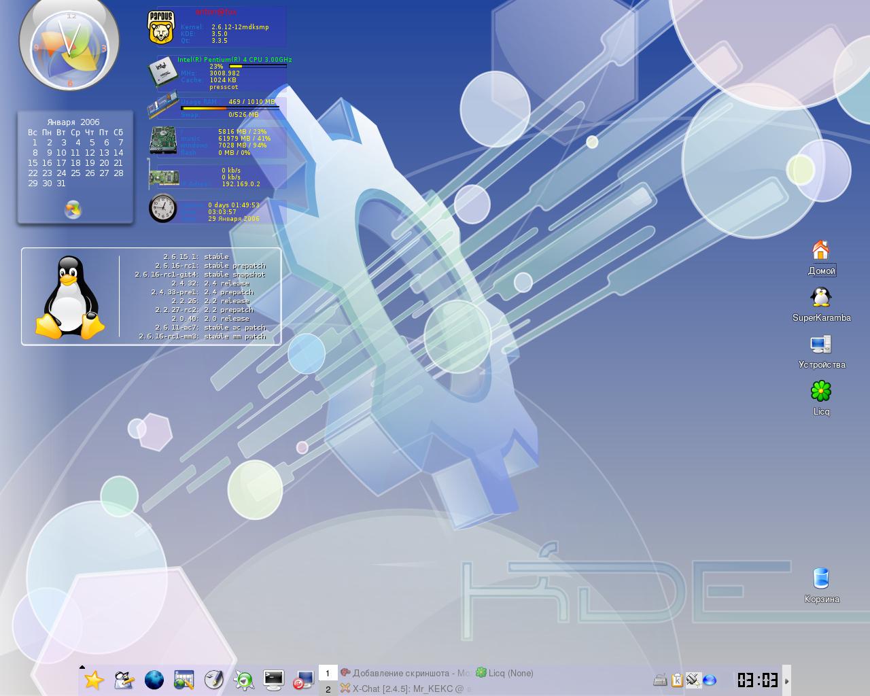Activate the Licq (None) taskbar entry
Viewport: 870px width, 696px height.
(505, 673)
